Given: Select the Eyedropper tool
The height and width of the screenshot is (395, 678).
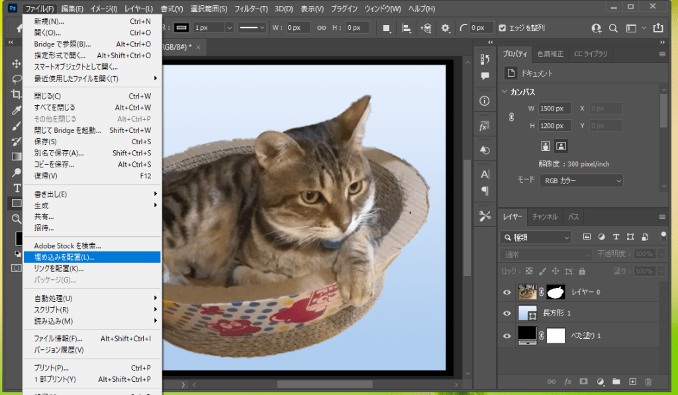Looking at the screenshot, I should 17,110.
